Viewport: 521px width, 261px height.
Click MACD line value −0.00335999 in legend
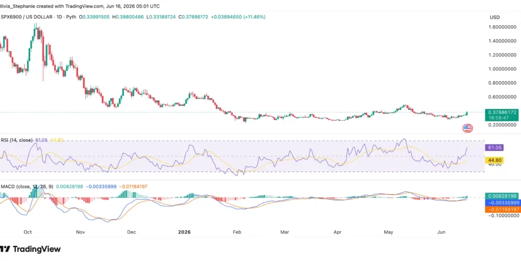(101, 187)
